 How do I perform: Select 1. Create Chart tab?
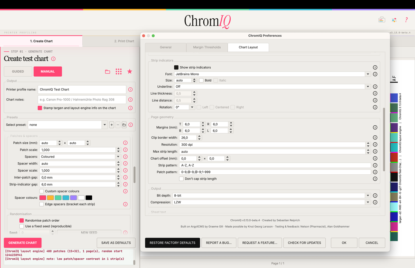coord(41,41)
